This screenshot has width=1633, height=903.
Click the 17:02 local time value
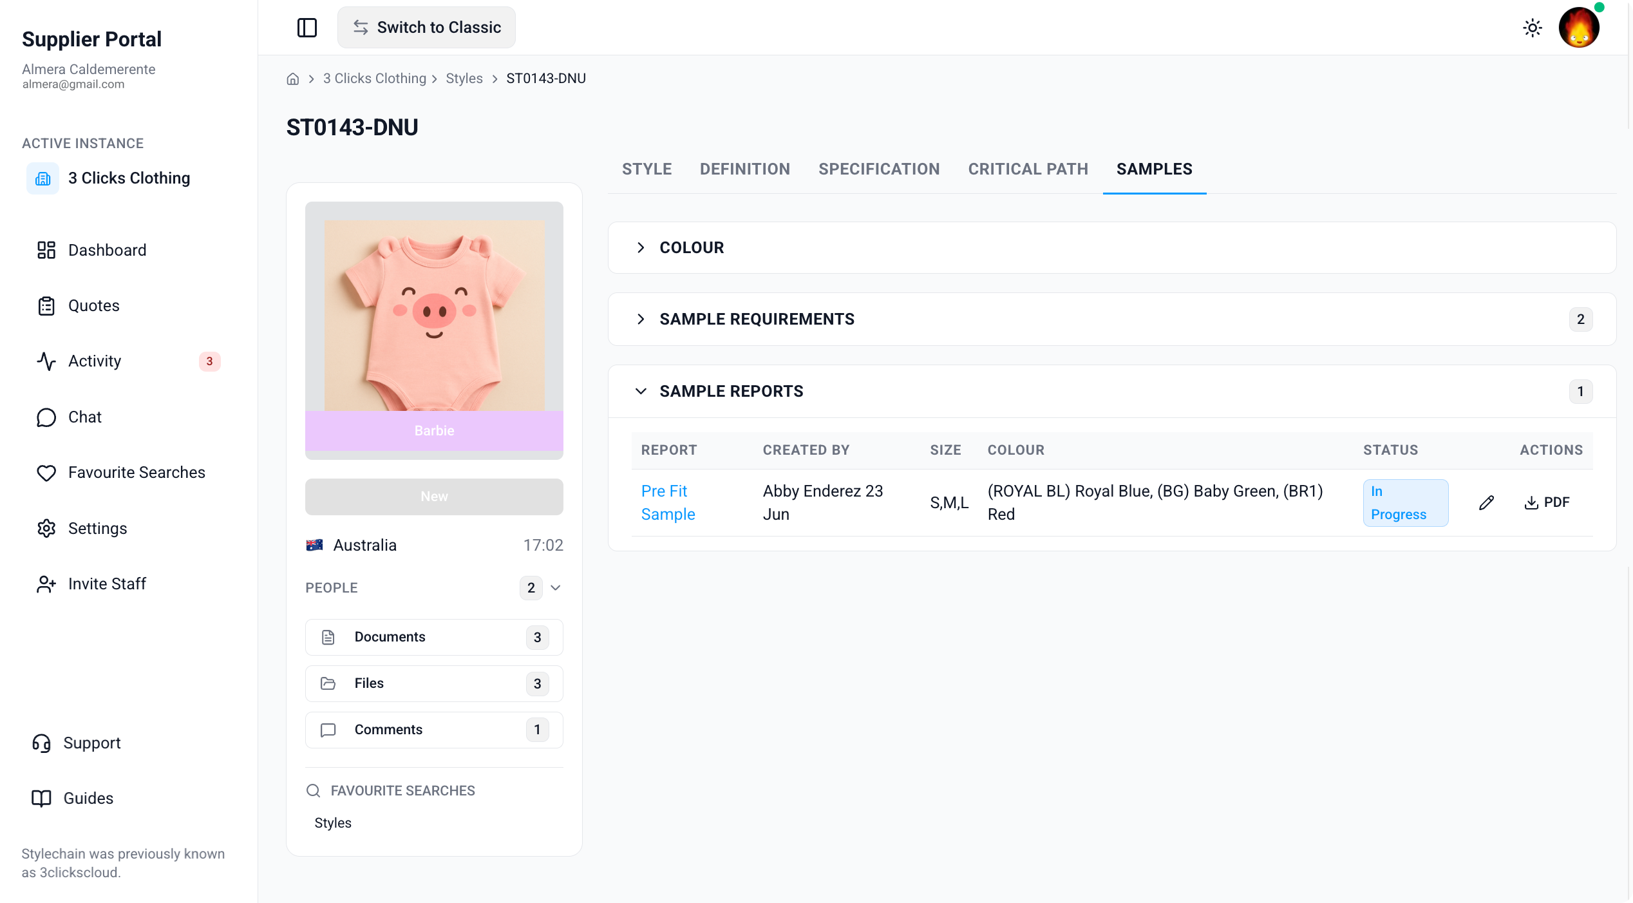543,546
